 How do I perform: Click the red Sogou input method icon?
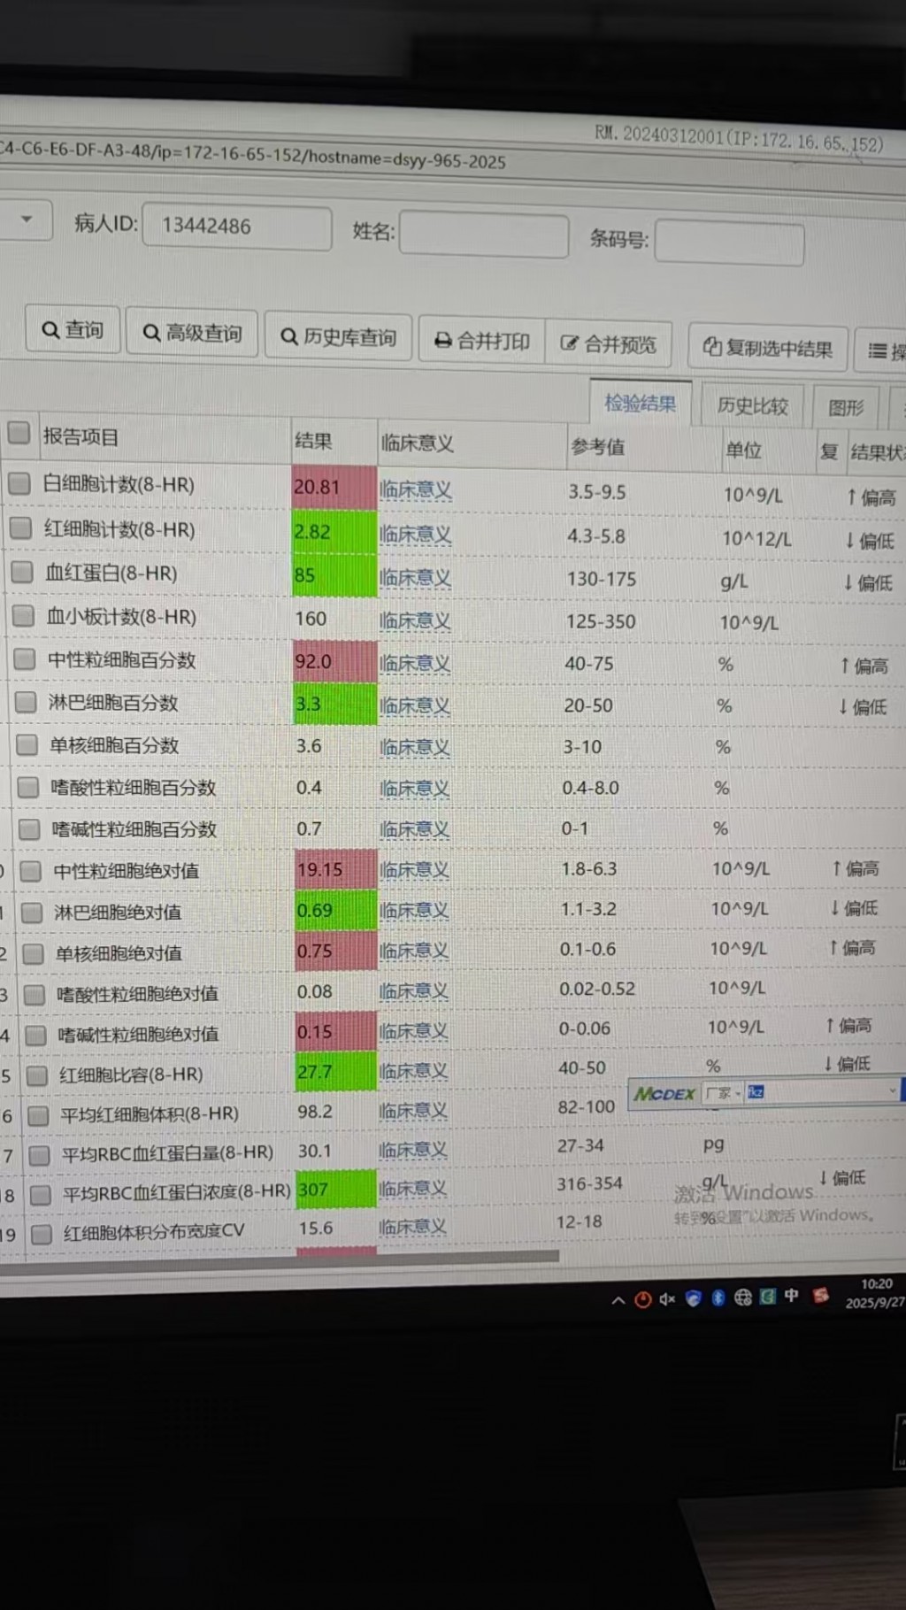[x=821, y=1296]
